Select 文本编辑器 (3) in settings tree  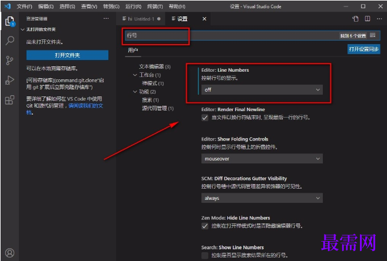[154, 66]
